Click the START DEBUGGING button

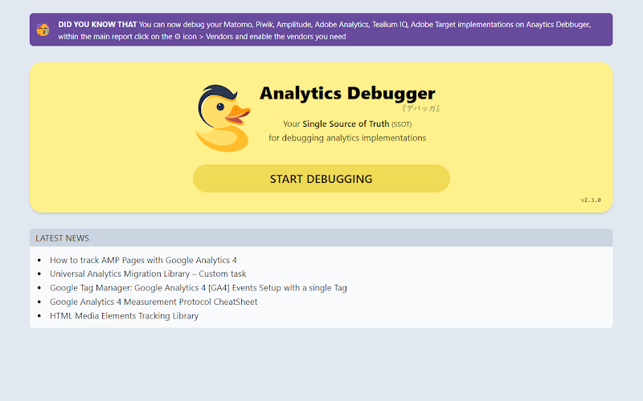321,179
